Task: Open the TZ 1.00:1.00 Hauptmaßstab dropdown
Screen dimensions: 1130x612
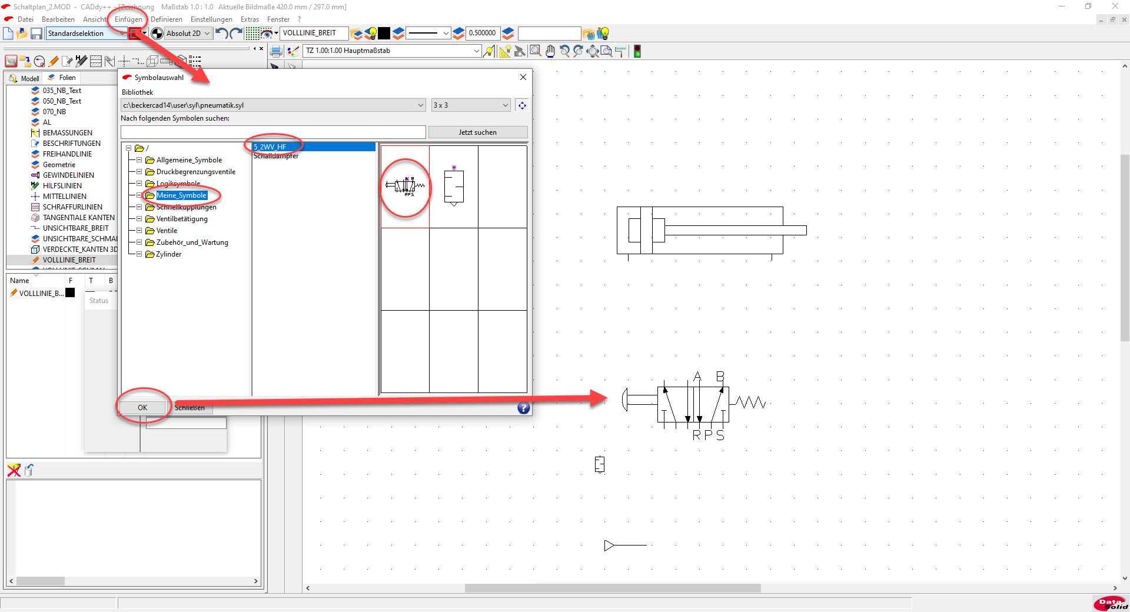Action: (x=393, y=51)
